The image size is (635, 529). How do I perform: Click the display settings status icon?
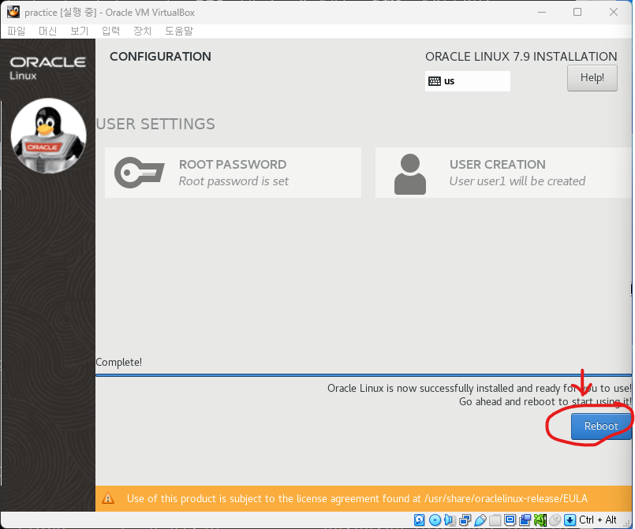(x=510, y=520)
